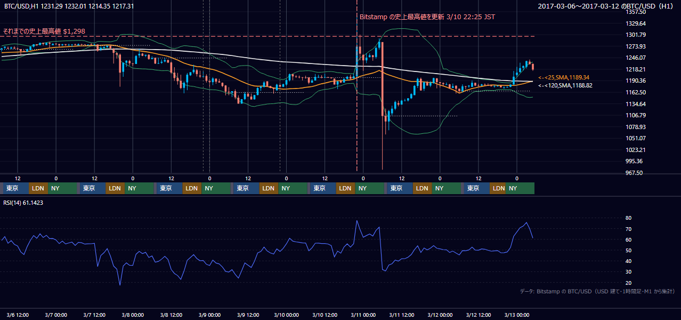Click the 3/8 12:00 date label
Viewport: 681px width, 320px height.
coord(171,315)
